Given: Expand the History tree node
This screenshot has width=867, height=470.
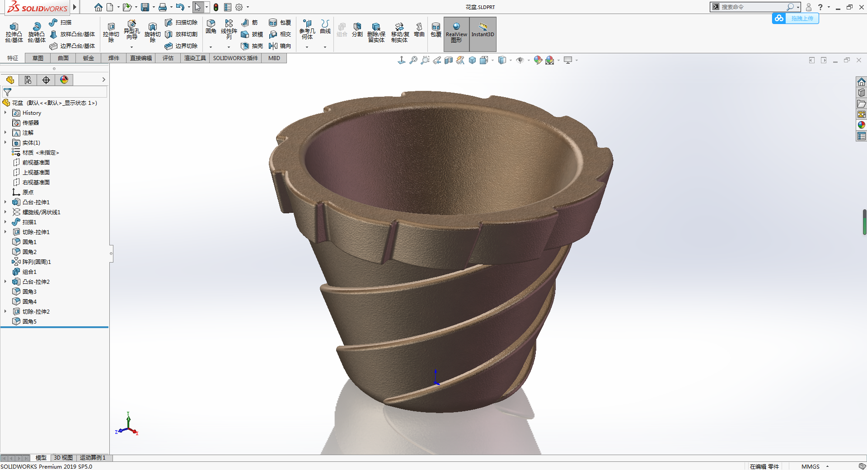Looking at the screenshot, I should [x=5, y=113].
